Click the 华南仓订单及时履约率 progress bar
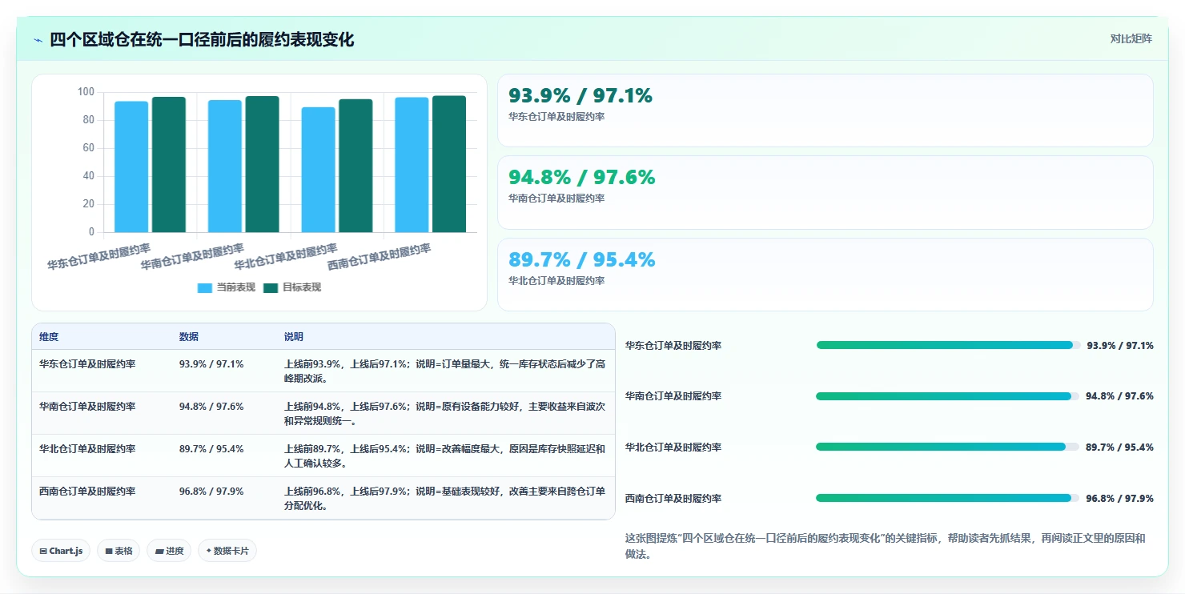The height and width of the screenshot is (594, 1185). click(x=949, y=396)
